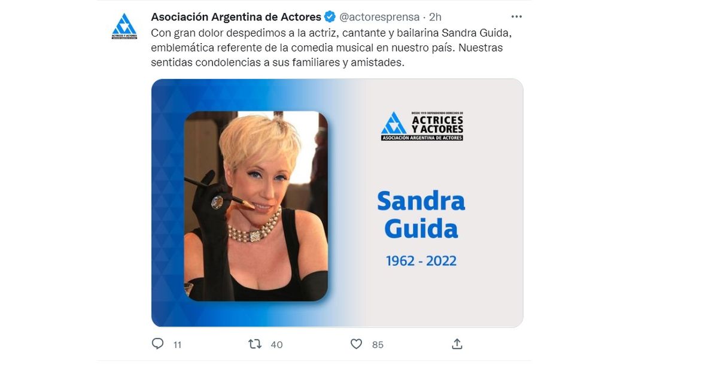Open the Asociación Argentina de Actores account name link
Image resolution: width=718 pixels, height=368 pixels.
click(236, 16)
